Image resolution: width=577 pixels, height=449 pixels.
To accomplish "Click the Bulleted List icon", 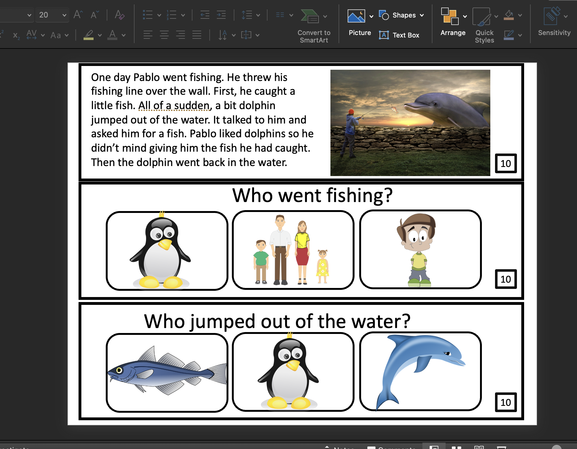I will (148, 15).
